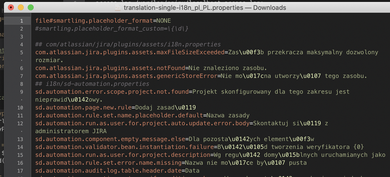Image resolution: width=390 pixels, height=177 pixels.
Task: Click the placeholder {0} on line 14
Action: pos(359,147)
